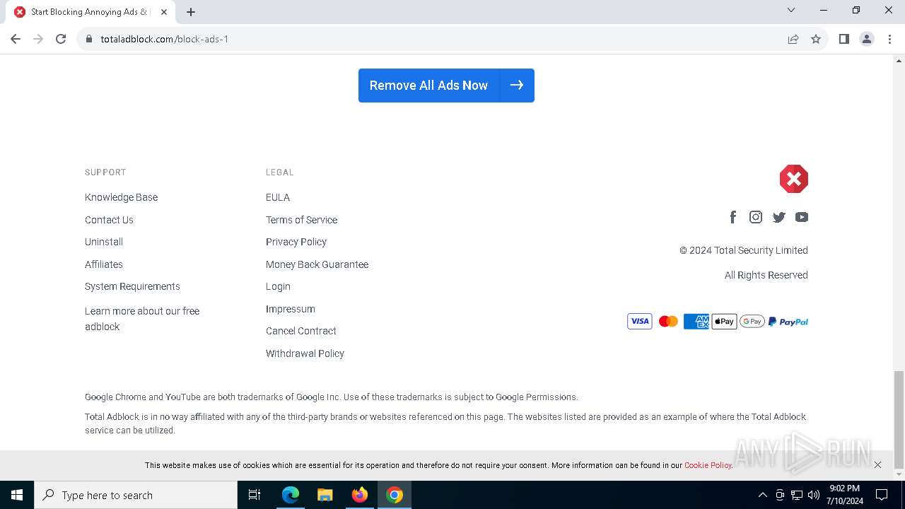Launch Microsoft Edge from taskbar
905x509 pixels.
point(291,495)
